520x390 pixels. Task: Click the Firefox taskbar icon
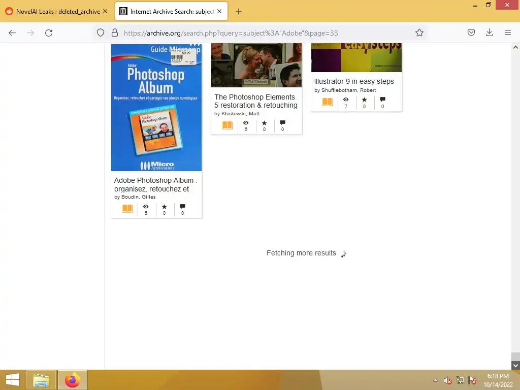pos(73,380)
